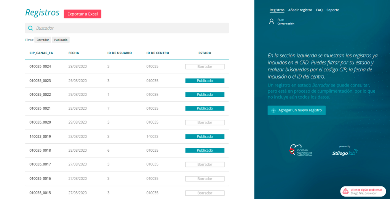Screen dimensions: 390x199
Task: Open the Soporte menu item
Action: point(332,10)
